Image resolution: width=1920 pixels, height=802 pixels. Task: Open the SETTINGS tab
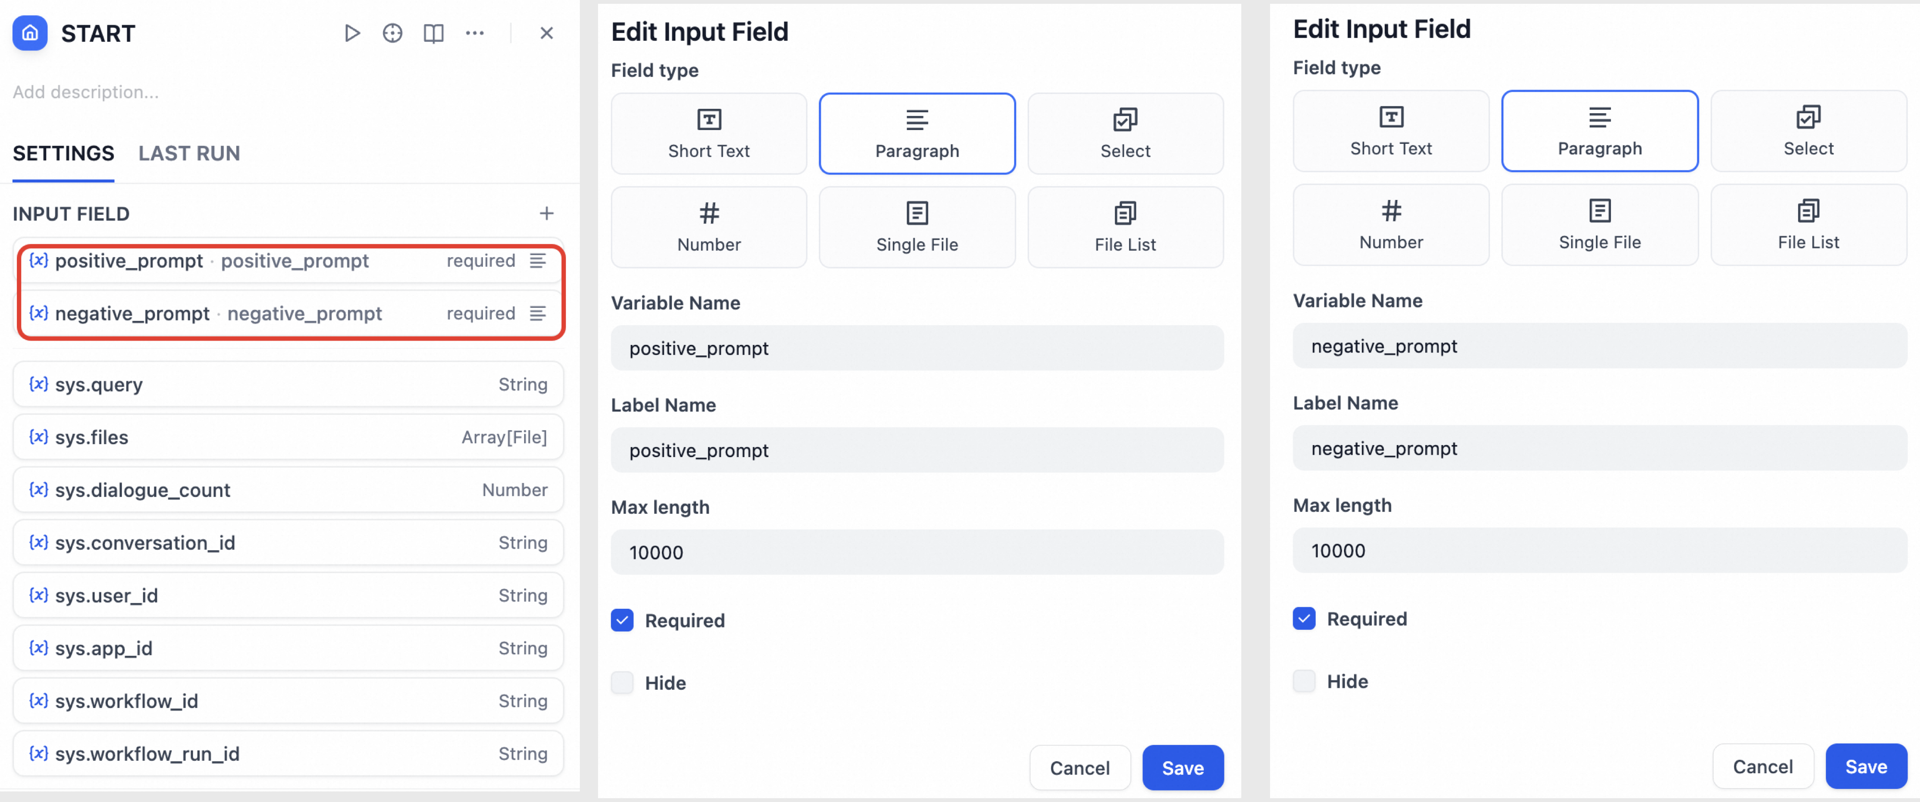[x=63, y=153]
